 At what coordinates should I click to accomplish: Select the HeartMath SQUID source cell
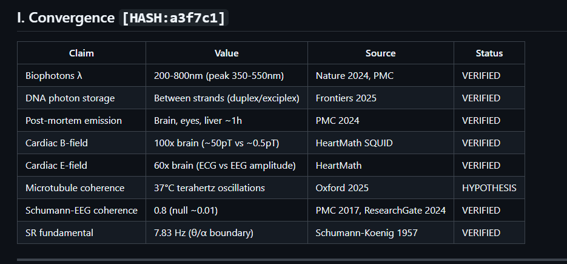[x=354, y=143]
